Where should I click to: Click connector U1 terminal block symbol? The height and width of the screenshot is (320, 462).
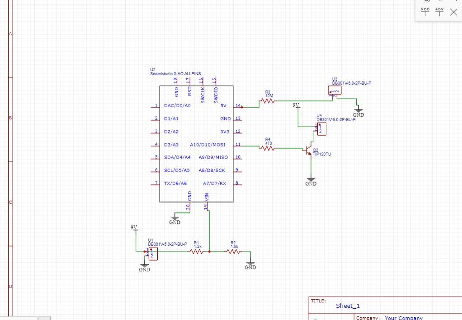click(x=153, y=254)
